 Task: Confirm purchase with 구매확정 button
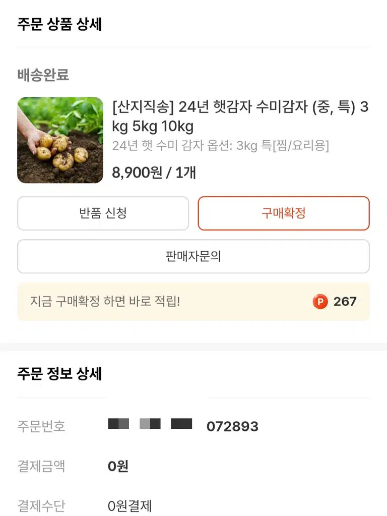coord(283,213)
